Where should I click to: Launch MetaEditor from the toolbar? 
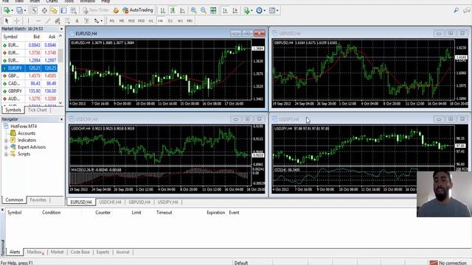coord(116,10)
